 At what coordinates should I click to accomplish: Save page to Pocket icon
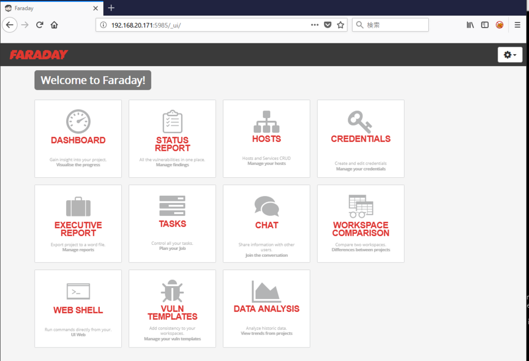point(328,25)
